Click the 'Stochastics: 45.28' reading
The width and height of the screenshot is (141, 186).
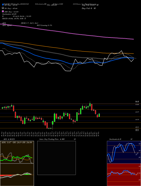(9, 14)
